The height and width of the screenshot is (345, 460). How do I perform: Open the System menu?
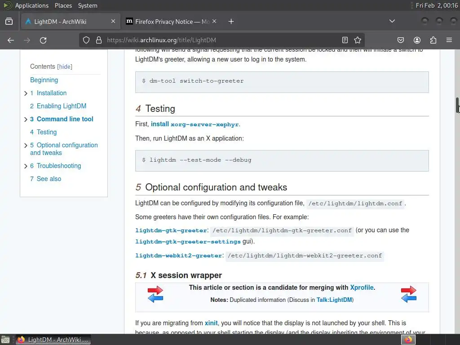(x=88, y=5)
